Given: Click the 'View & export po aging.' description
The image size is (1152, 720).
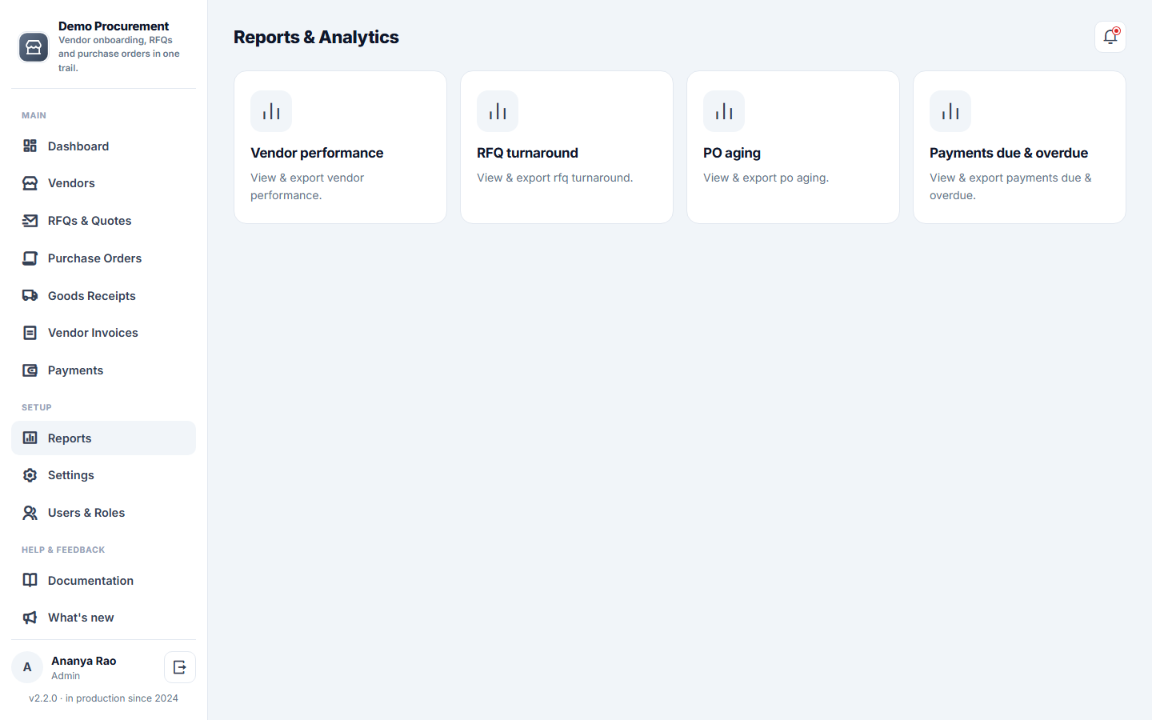Looking at the screenshot, I should (766, 178).
